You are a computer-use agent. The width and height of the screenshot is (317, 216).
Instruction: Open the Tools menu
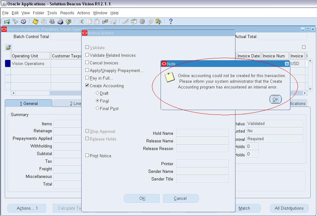click(52, 13)
